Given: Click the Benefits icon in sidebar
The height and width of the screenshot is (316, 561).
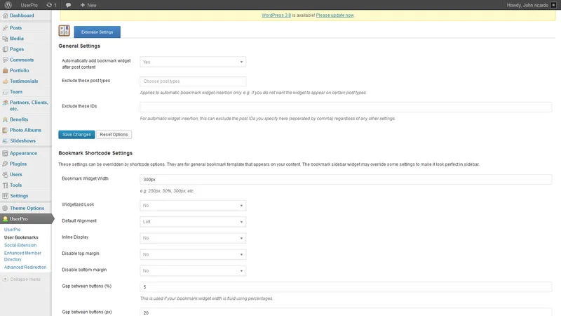Looking at the screenshot, I should tap(5, 119).
